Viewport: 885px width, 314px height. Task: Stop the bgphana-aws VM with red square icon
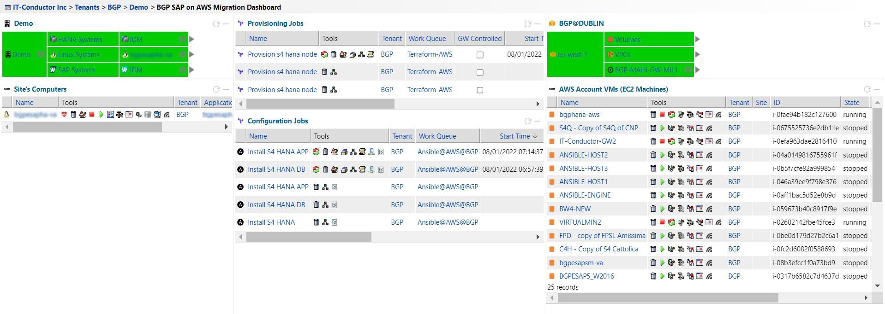(662, 115)
